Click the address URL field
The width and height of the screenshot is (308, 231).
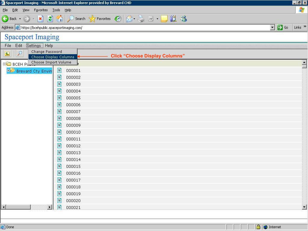pos(145,28)
